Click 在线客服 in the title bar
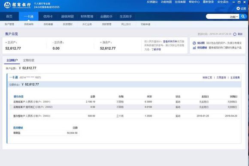The image size is (249, 166). [x=180, y=2]
